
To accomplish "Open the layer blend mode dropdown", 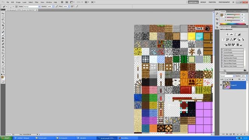I will (x=227, y=76).
